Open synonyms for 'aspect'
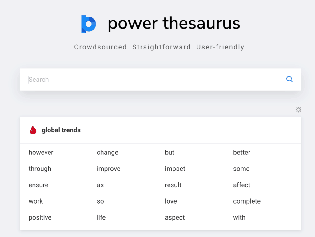This screenshot has width=315, height=237. point(175,217)
